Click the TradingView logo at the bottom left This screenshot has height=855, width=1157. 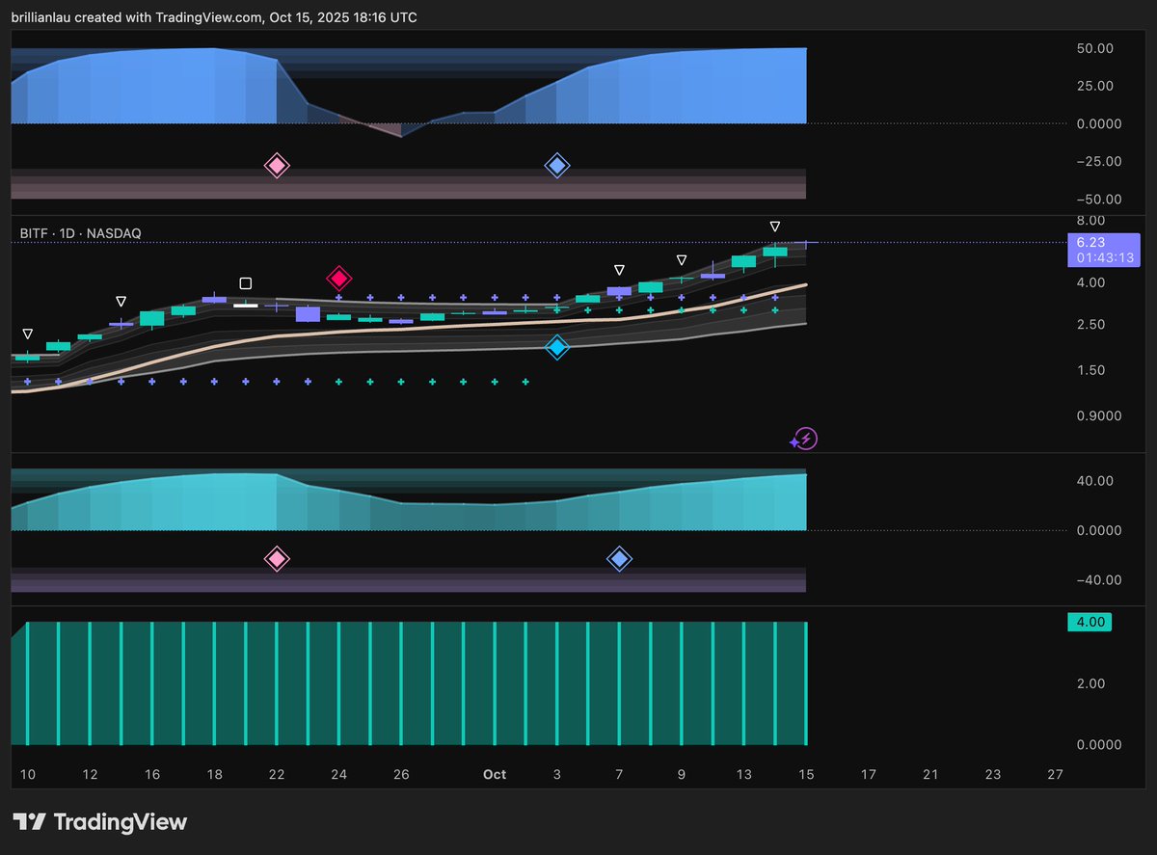100,821
